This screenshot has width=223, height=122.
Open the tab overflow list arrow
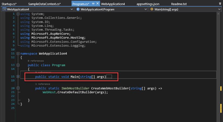(x=220, y=4)
